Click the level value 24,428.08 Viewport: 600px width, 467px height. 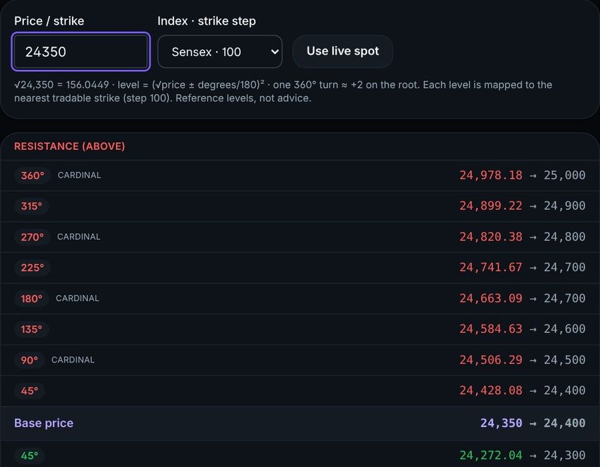coord(491,390)
